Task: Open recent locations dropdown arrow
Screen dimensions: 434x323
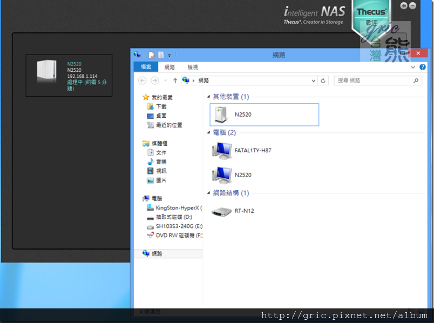Action: (166, 80)
